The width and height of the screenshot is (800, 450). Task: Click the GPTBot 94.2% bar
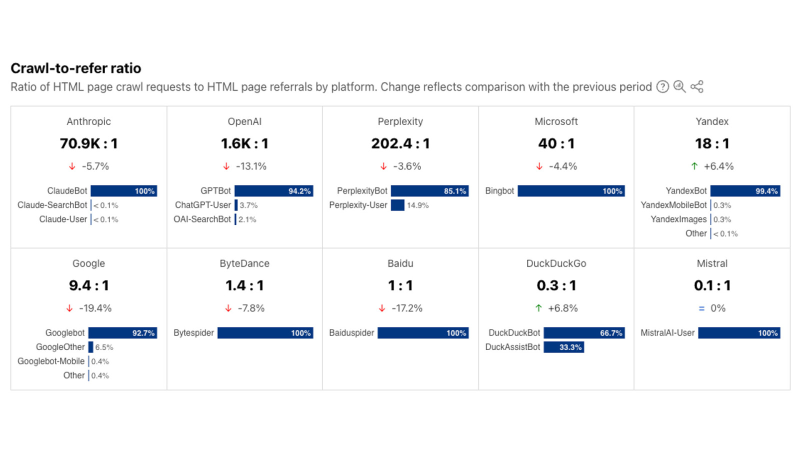tap(273, 191)
